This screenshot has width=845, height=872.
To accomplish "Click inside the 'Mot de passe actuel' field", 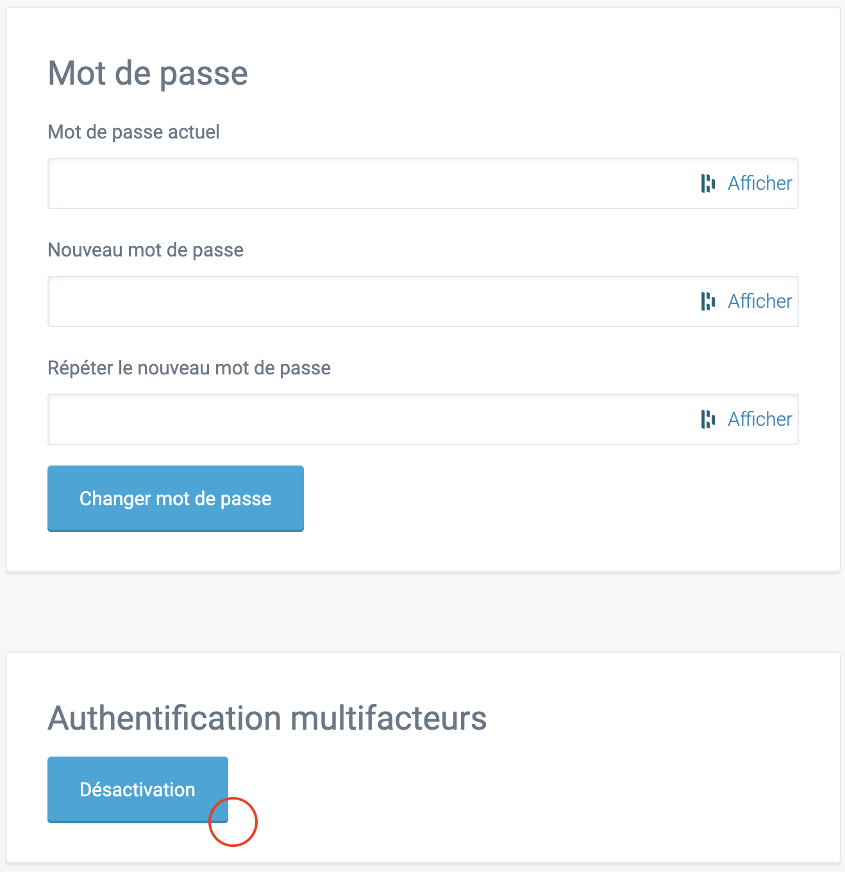I will pos(321,183).
